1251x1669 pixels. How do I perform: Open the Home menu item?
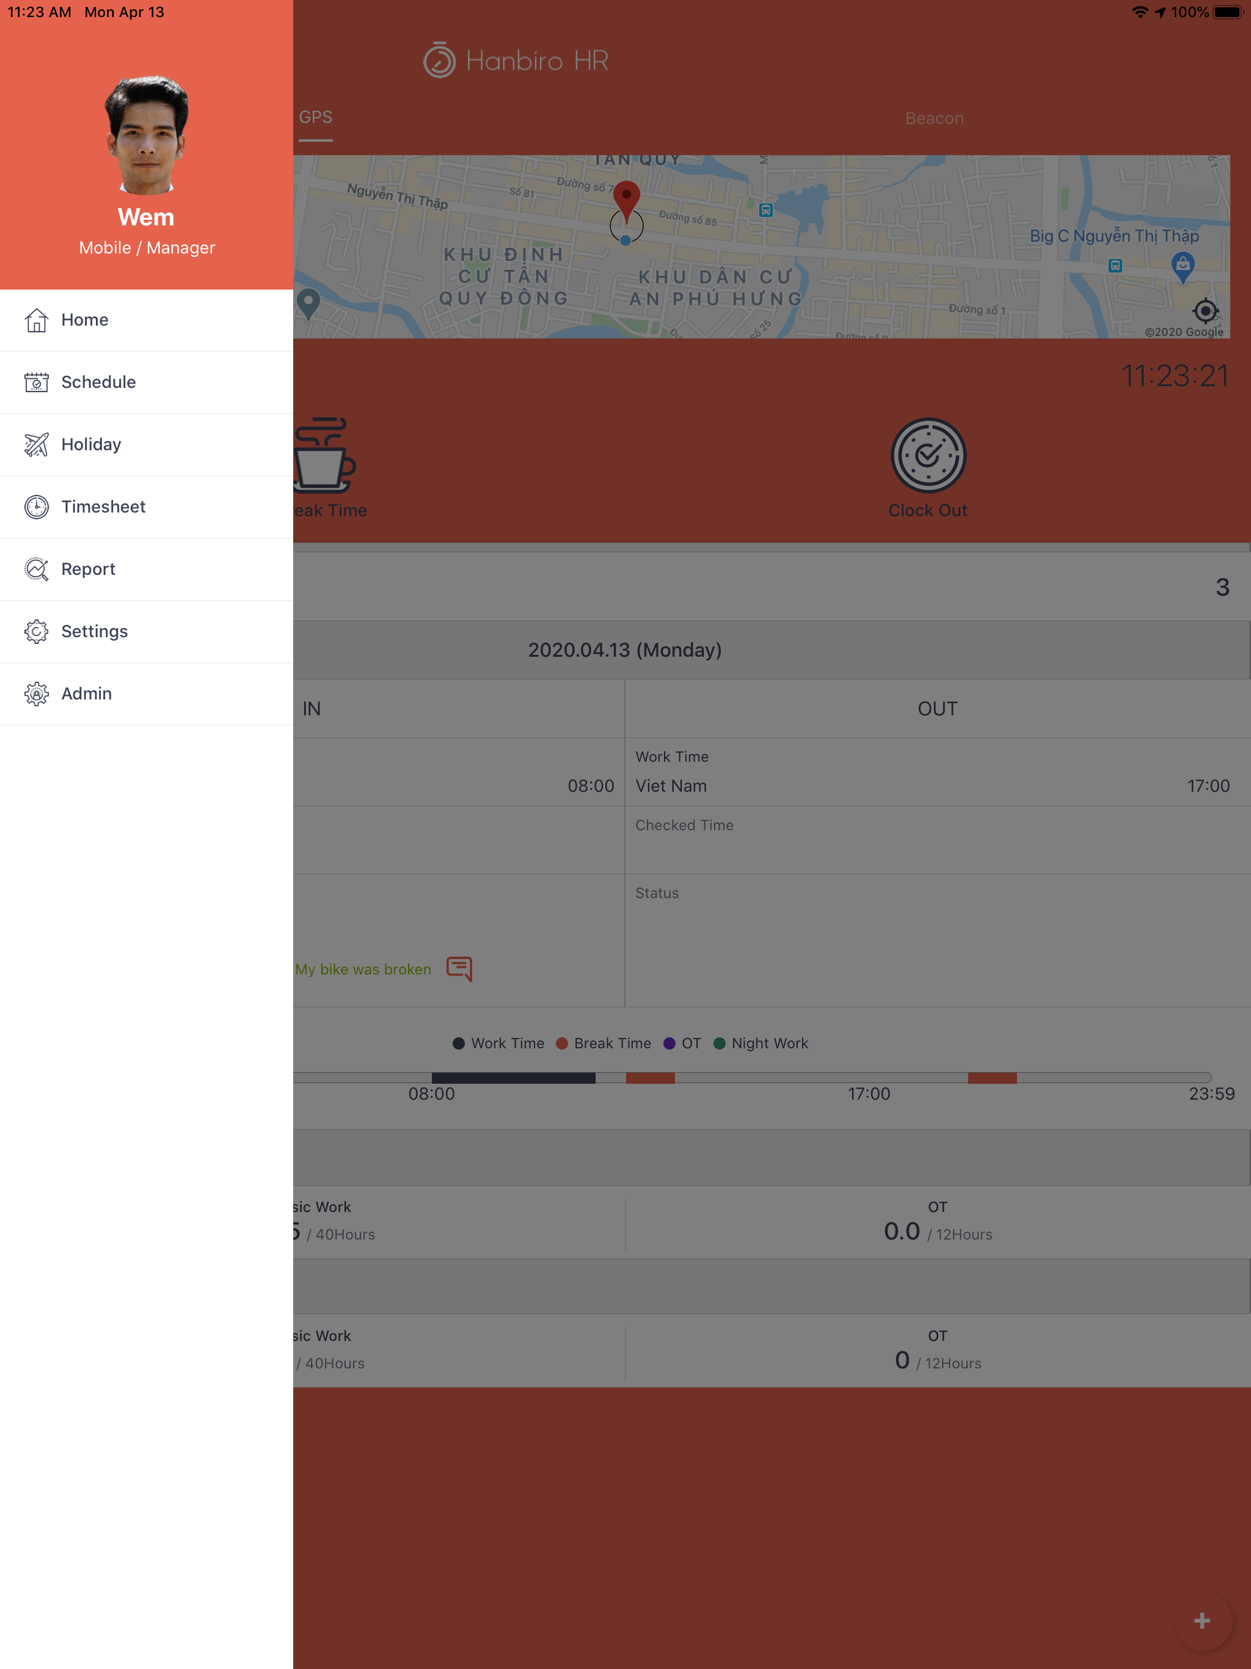click(x=147, y=320)
